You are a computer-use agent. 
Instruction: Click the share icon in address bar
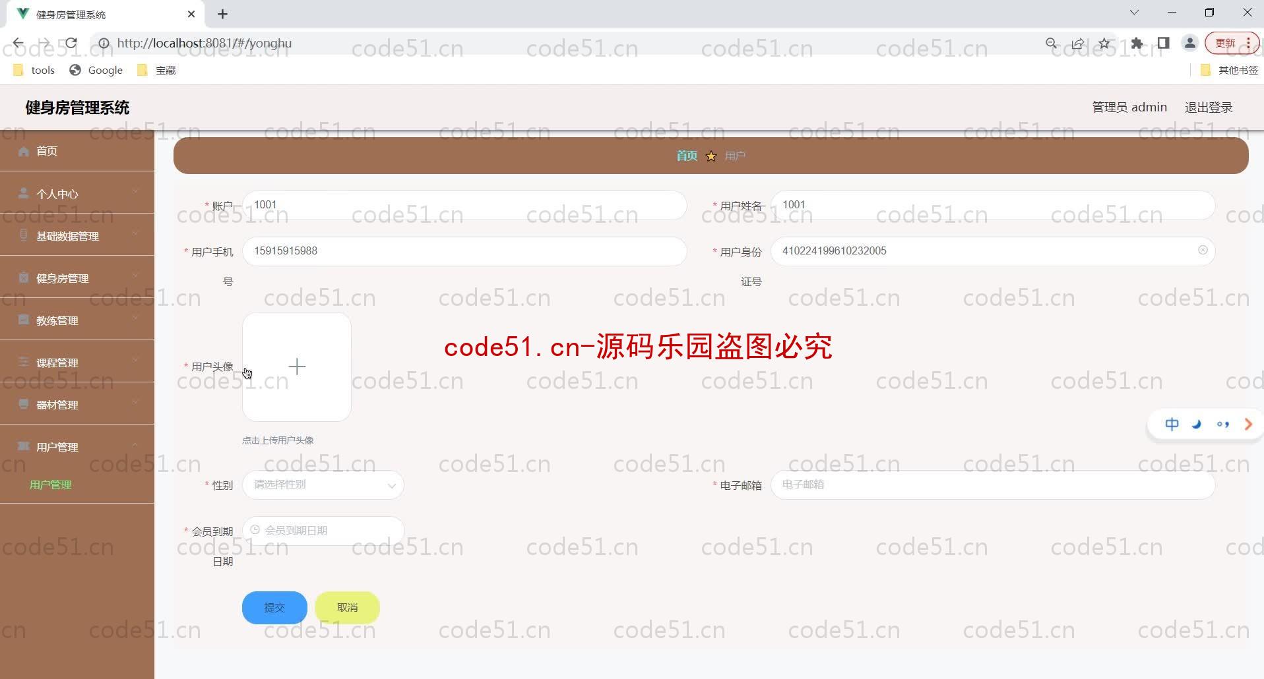[1077, 44]
